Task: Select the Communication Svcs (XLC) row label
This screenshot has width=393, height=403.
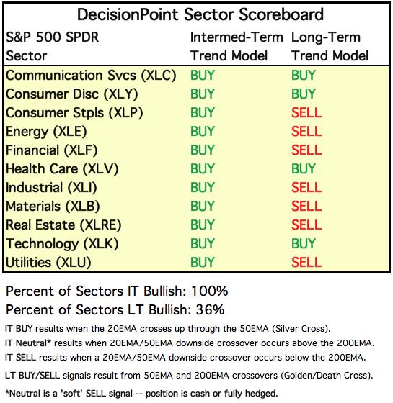Action: [x=91, y=76]
